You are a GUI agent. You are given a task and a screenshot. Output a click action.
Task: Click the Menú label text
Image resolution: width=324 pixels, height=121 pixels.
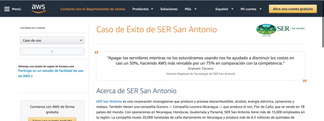tap(16, 9)
